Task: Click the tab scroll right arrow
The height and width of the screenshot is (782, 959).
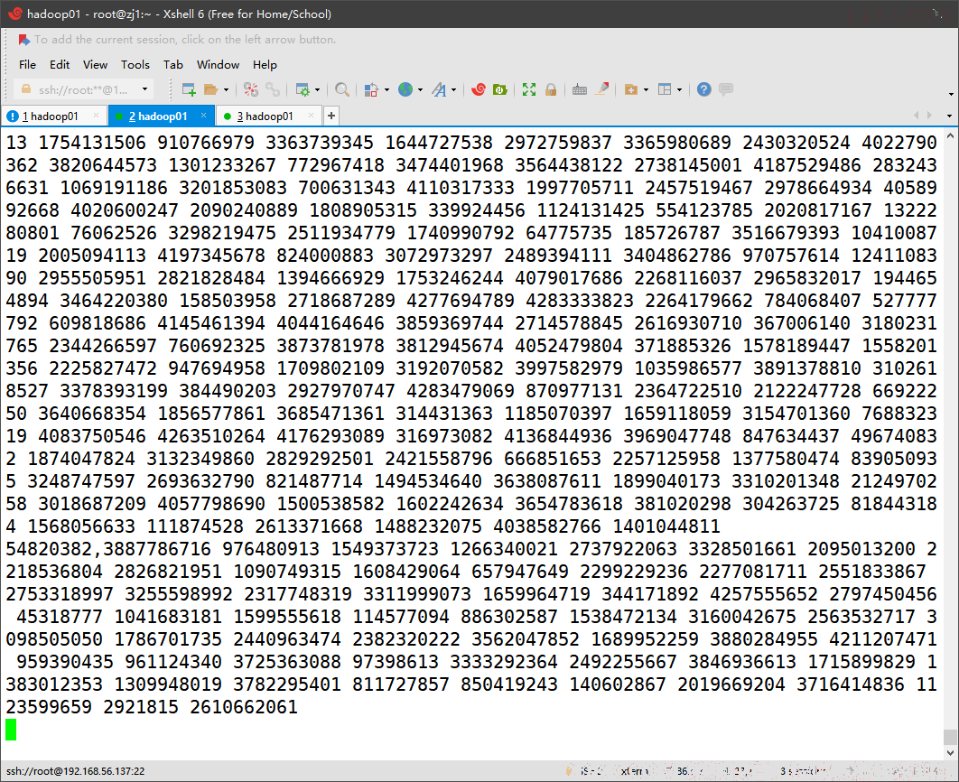Action: pos(929,116)
